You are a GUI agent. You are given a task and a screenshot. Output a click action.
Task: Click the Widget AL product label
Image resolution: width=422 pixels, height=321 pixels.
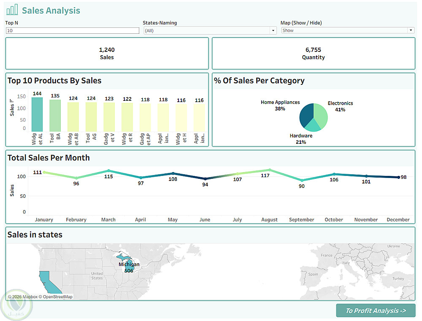click(37, 139)
